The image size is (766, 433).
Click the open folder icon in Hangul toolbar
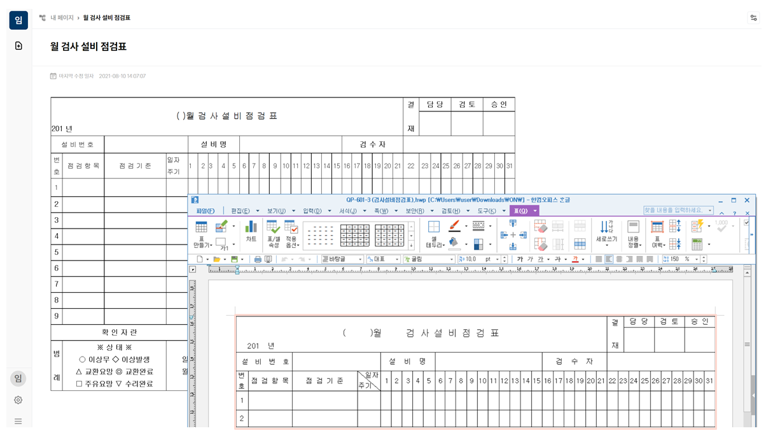(x=216, y=259)
